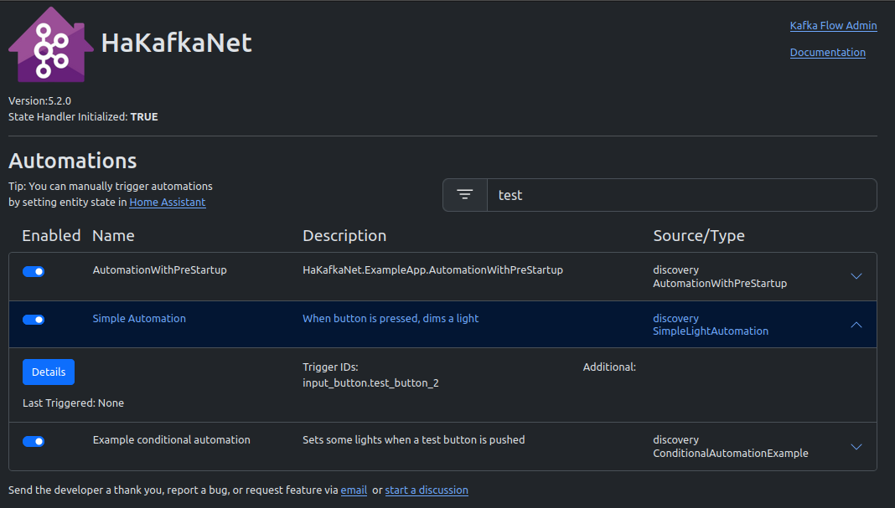895x508 pixels.
Task: Toggle off Simple Automation switch
Action: (34, 320)
